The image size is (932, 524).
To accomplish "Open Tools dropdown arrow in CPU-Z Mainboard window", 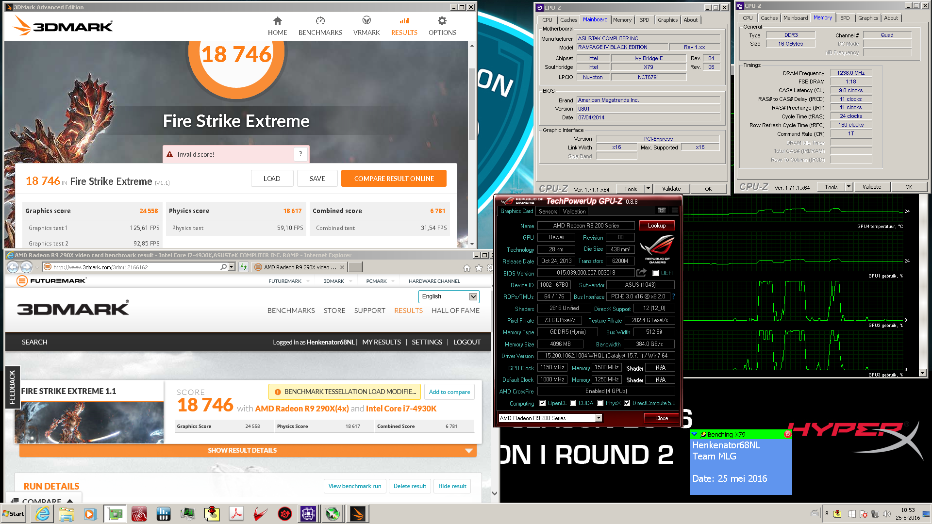I will [x=648, y=189].
